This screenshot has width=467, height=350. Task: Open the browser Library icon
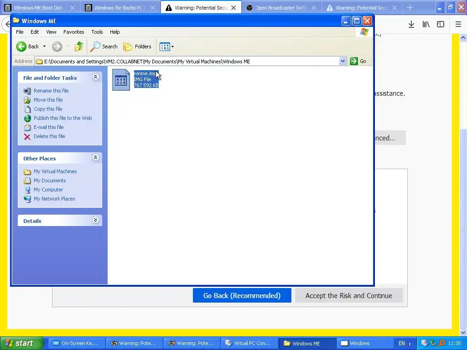426,25
